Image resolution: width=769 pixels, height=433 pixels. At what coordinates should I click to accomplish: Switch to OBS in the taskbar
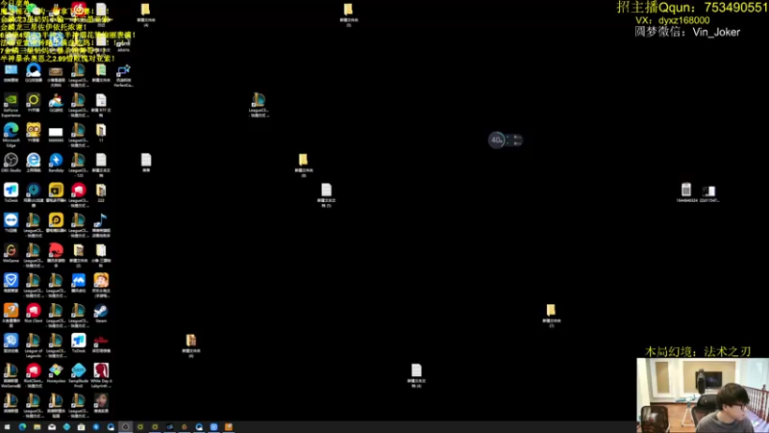tap(125, 427)
